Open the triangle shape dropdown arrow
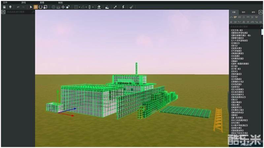Viewport: 264px width, 148px height. click(86, 7)
